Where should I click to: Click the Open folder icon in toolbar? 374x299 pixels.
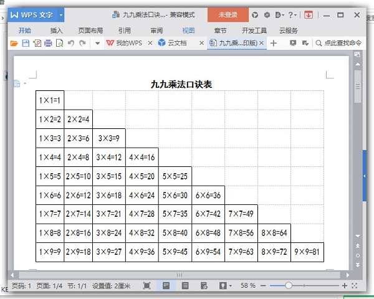point(14,43)
